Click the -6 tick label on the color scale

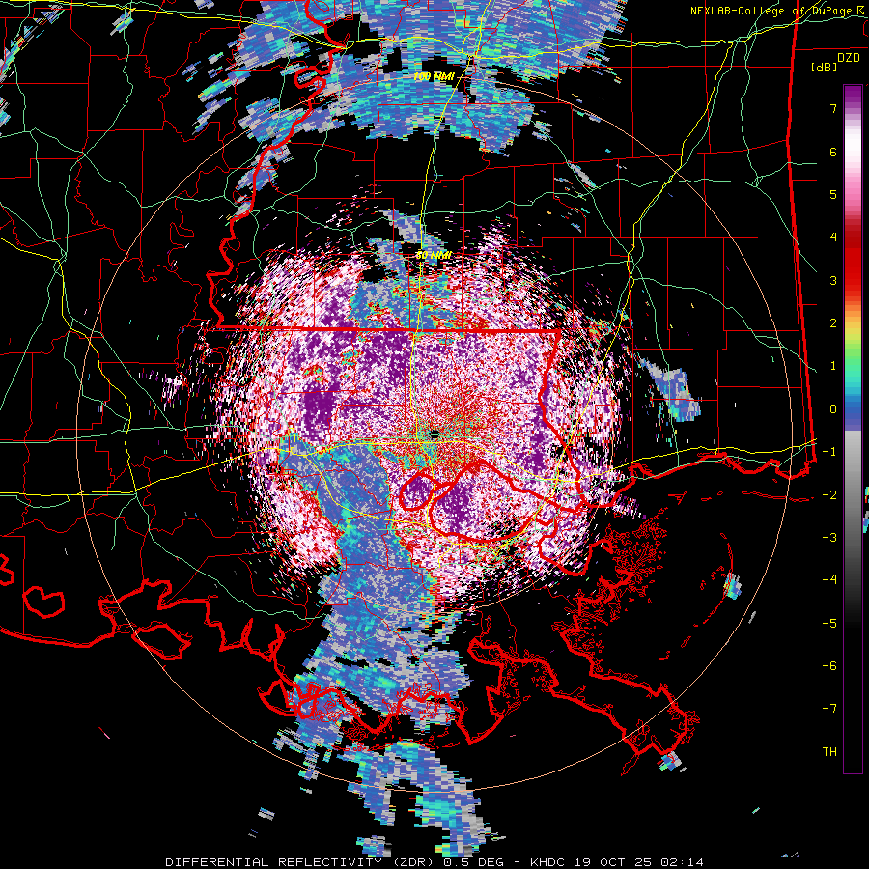coord(829,666)
